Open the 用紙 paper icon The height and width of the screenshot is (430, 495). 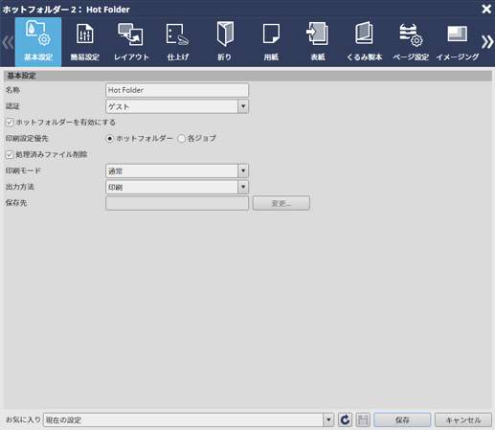pos(271,42)
